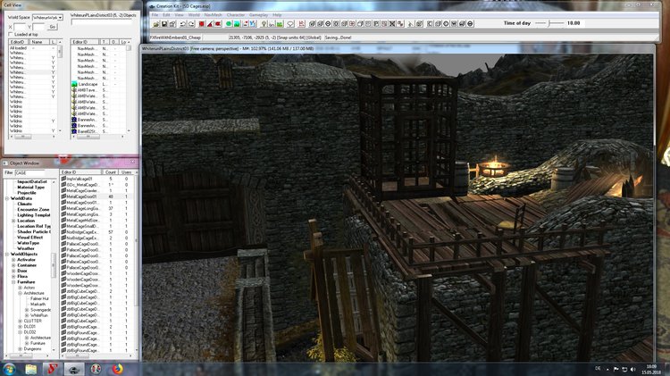The width and height of the screenshot is (670, 376).
Task: Toggle the red square snap-to-grid icon
Action: [202, 24]
